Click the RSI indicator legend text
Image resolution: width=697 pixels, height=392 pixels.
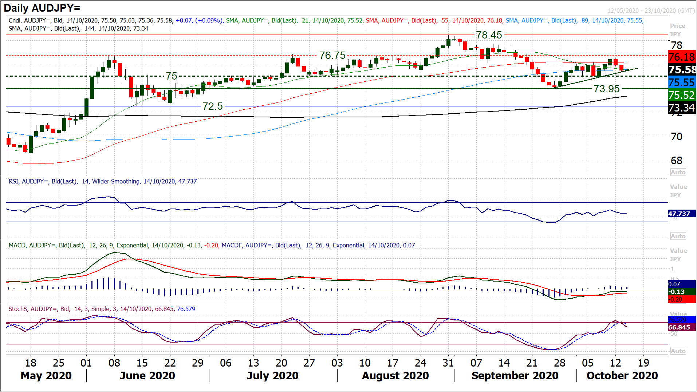(103, 181)
